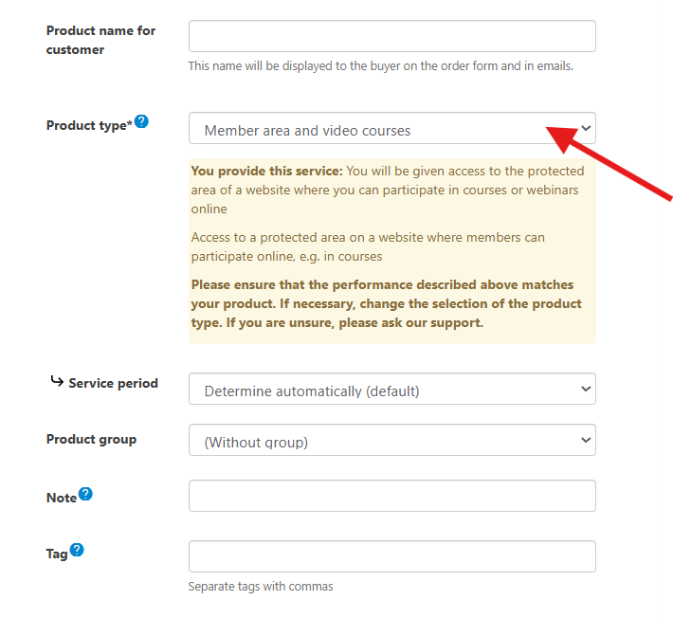Viewport: 673px width, 618px height.
Task: Click into the Tag text field
Action: [x=391, y=556]
